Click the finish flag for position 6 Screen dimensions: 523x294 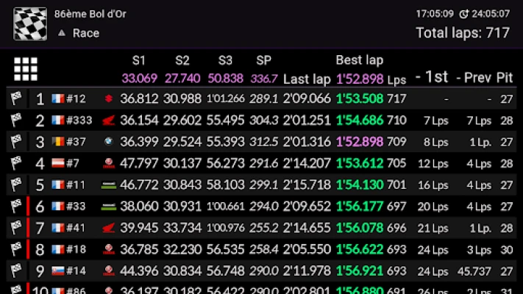16,206
